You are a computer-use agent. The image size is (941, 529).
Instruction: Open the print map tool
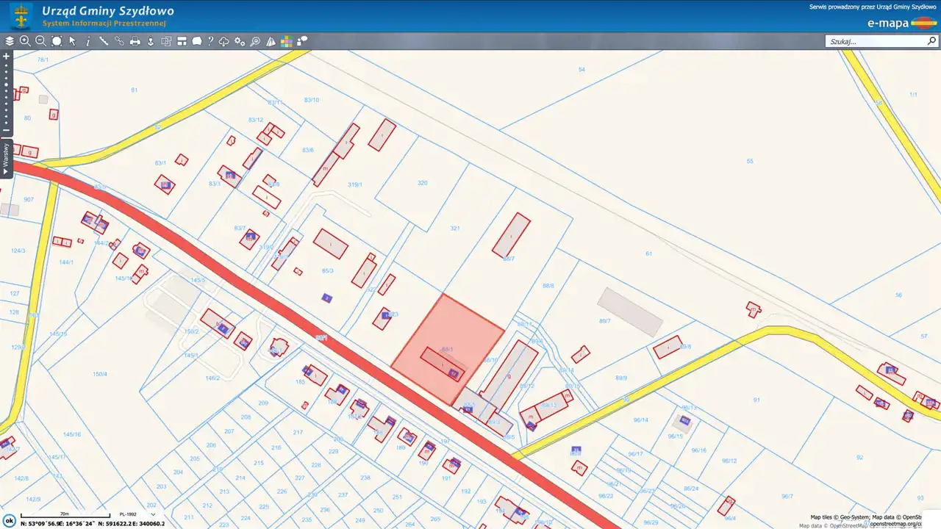pos(135,41)
